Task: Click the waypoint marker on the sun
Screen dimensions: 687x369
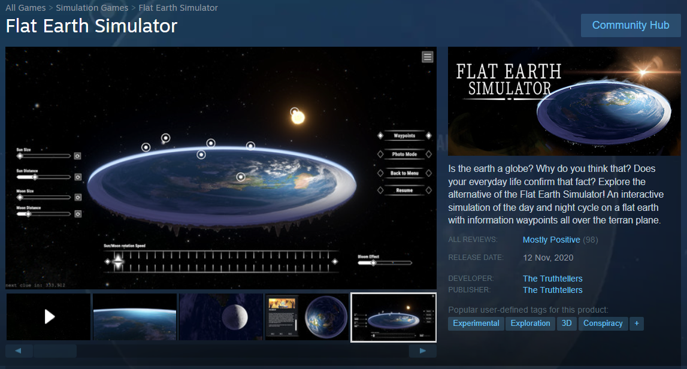Action: click(x=295, y=112)
